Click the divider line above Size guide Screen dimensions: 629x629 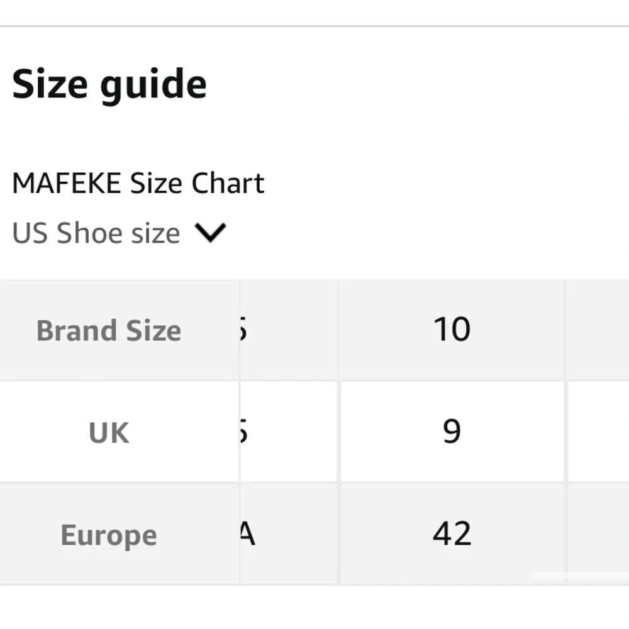(314, 26)
